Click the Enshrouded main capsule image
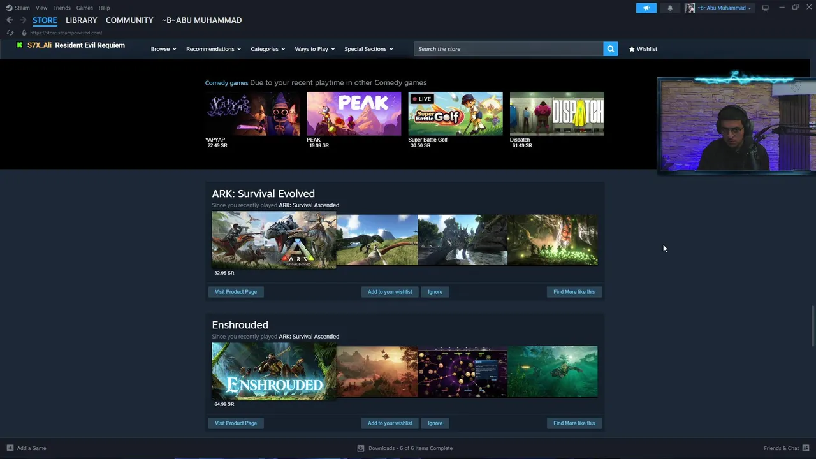The height and width of the screenshot is (459, 816). pos(274,372)
